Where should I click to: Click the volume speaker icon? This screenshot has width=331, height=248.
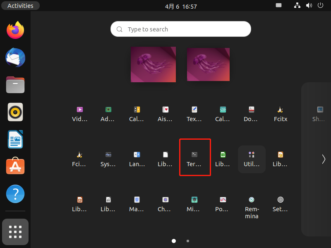(x=309, y=5)
